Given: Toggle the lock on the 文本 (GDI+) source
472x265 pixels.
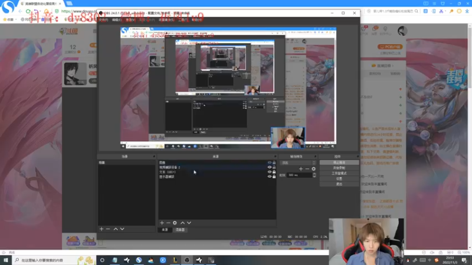Looking at the screenshot, I should tap(274, 172).
